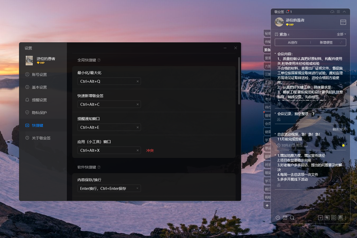Image resolution: width=357 pixels, height=238 pixels.
Task: Switch to the 待办 category tab
Action: coord(267,107)
